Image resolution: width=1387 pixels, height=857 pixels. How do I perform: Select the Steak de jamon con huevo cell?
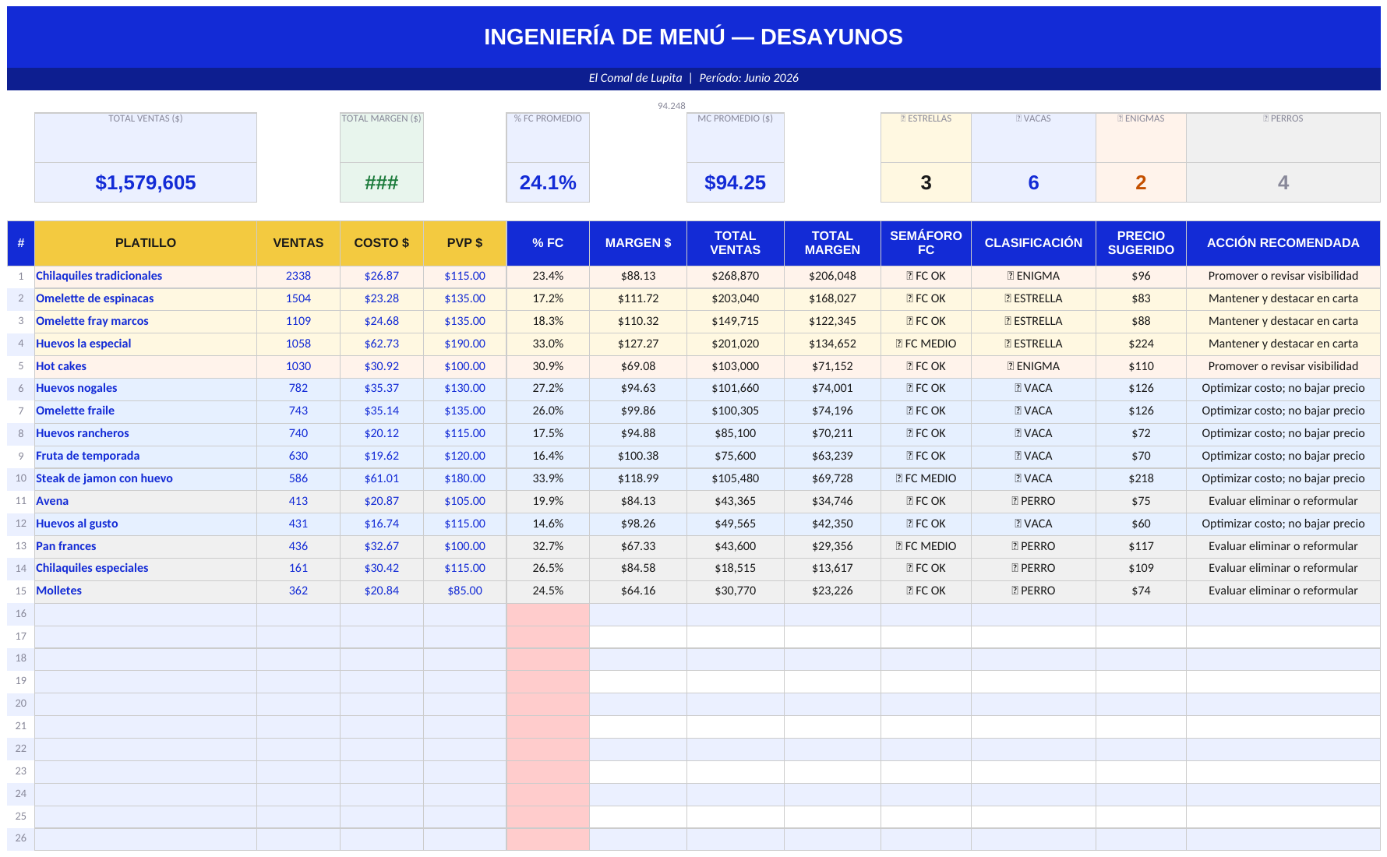click(x=146, y=478)
